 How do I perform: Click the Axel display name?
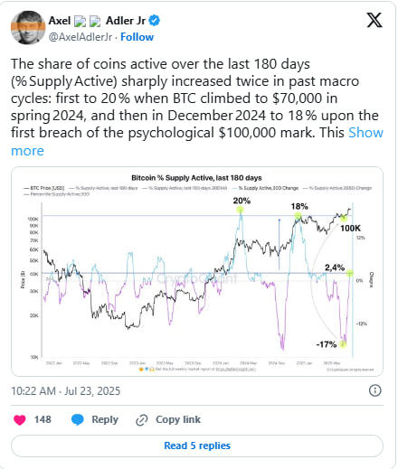point(60,21)
